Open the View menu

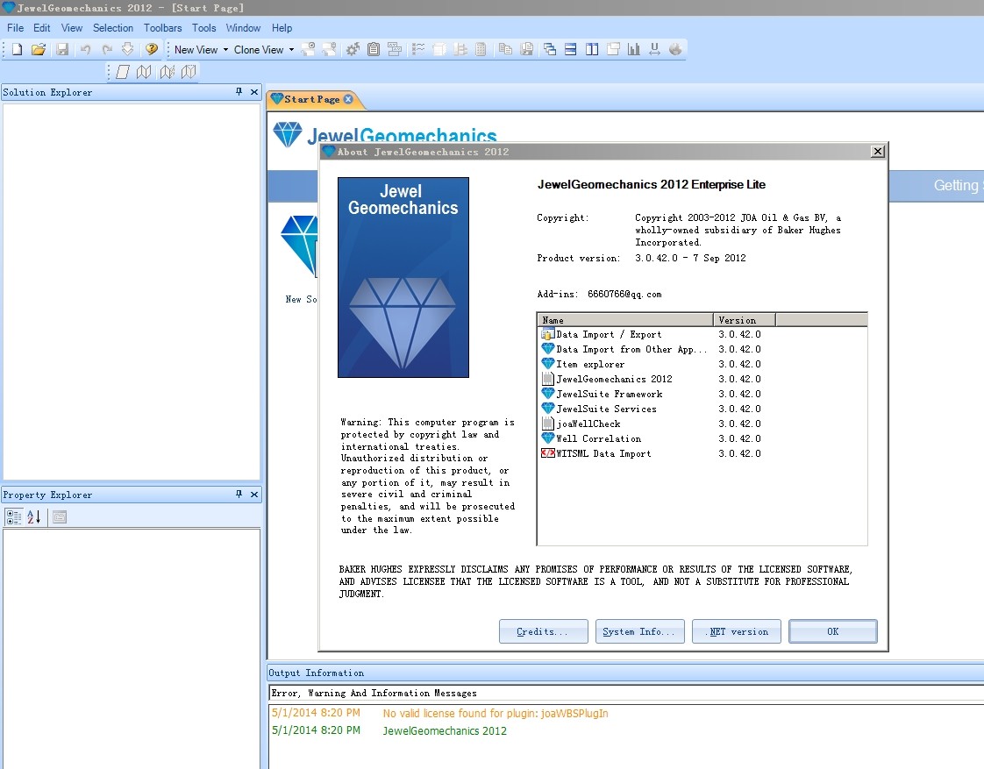click(x=72, y=27)
